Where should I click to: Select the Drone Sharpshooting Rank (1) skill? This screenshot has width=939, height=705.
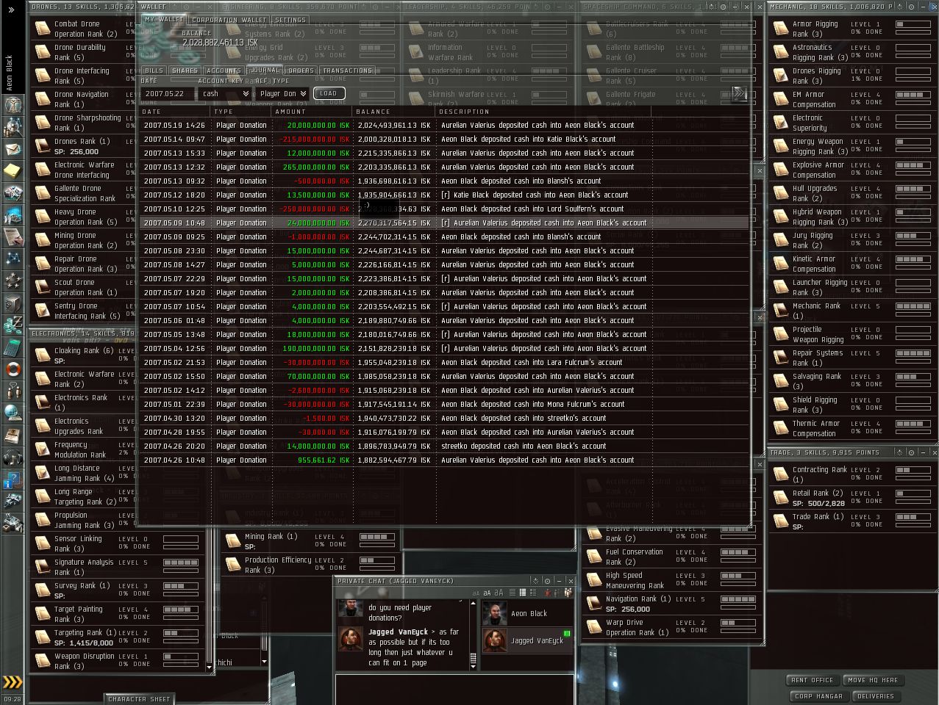point(83,123)
